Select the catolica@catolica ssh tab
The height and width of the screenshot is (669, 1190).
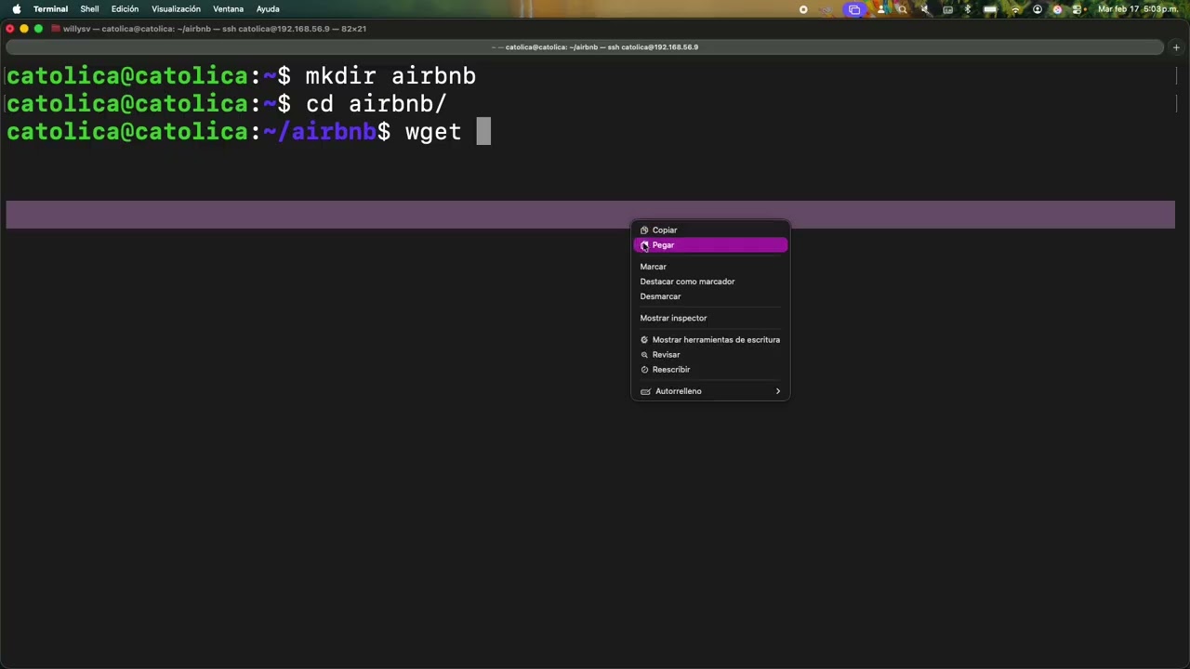tap(584, 47)
